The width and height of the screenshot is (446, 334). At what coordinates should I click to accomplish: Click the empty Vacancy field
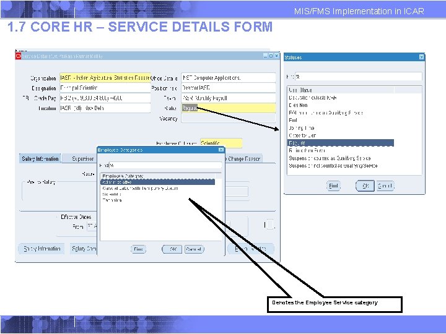[x=229, y=118]
